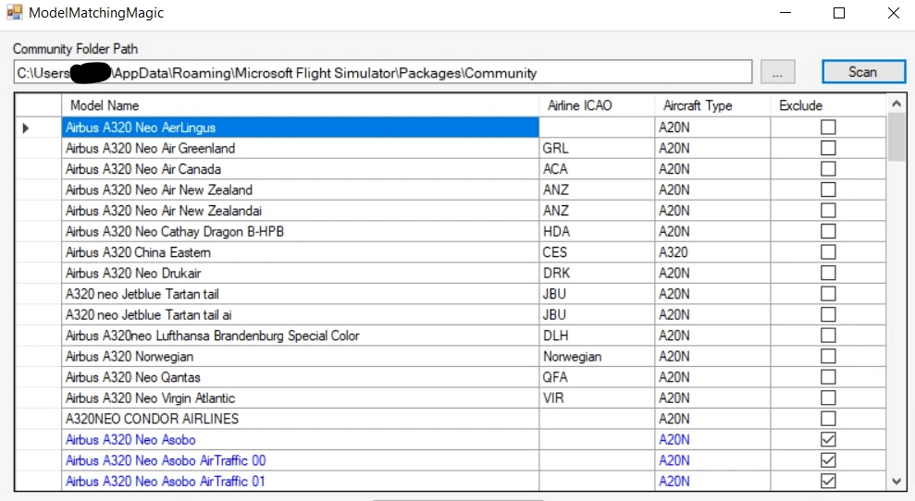This screenshot has height=501, width=915.
Task: Click the DRK airline ICAO cell
Action: [x=597, y=273]
